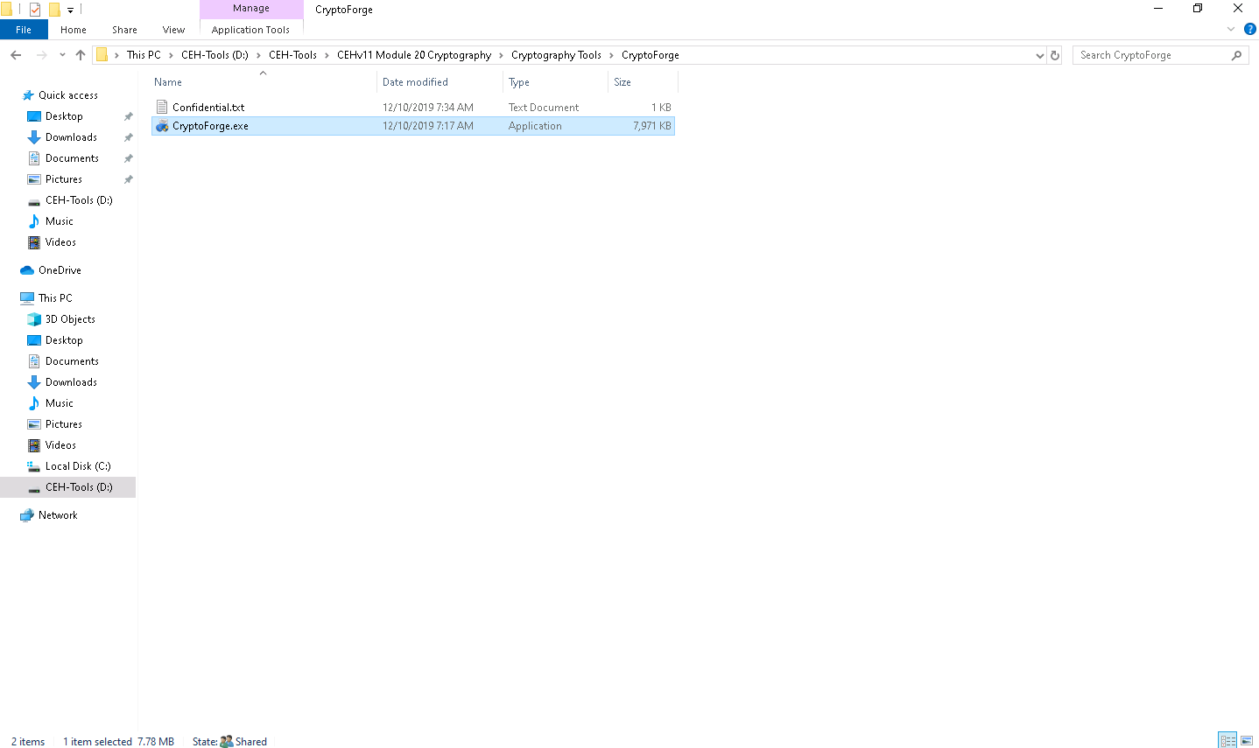Refresh the CryptoForge folder view

(x=1055, y=55)
